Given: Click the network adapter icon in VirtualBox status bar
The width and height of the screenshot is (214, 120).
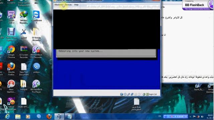Looking at the screenshot, I should click(132, 94).
